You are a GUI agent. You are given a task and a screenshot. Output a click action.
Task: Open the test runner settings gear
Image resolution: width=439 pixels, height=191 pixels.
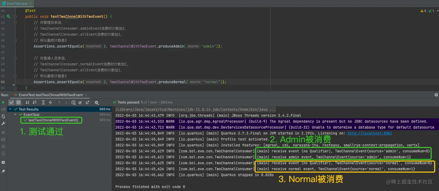[97, 102]
